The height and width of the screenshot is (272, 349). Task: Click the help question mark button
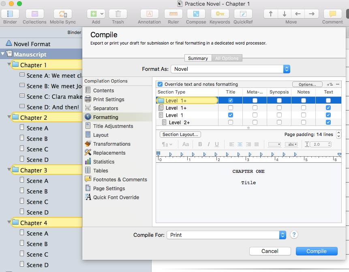pos(294,235)
